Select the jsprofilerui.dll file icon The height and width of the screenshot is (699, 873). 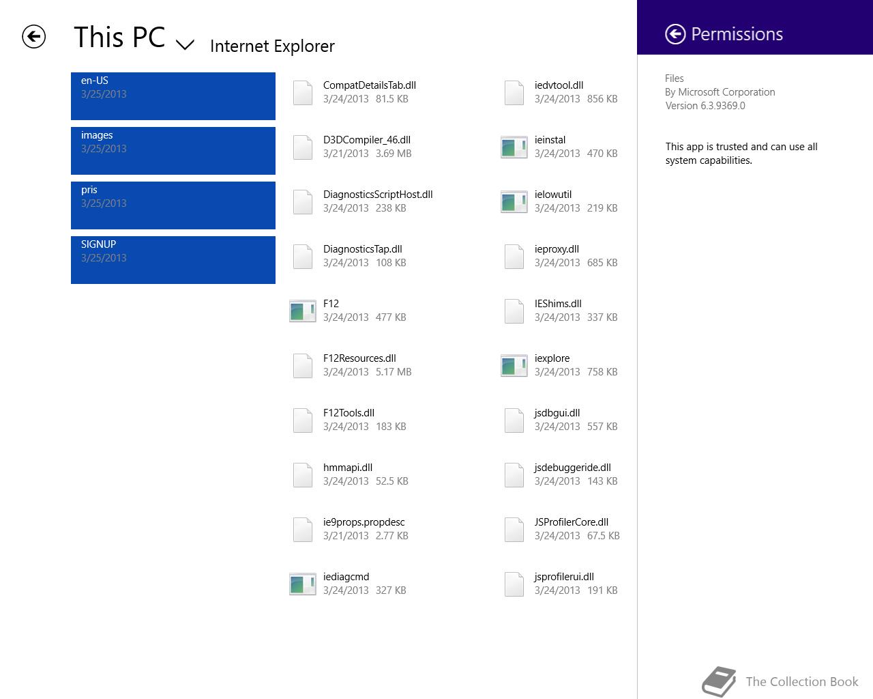pyautogui.click(x=514, y=584)
